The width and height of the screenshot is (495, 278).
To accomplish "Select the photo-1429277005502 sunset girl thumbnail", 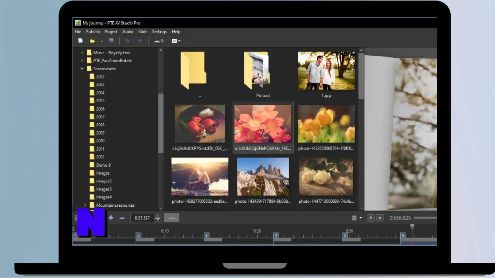I will [x=200, y=177].
